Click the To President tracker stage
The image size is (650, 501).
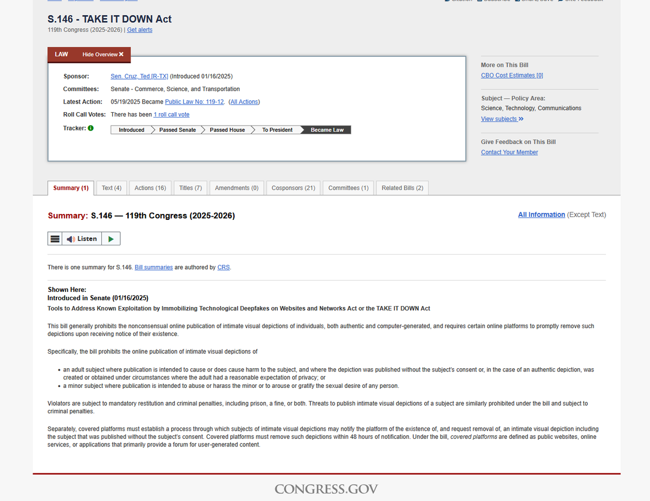point(277,130)
